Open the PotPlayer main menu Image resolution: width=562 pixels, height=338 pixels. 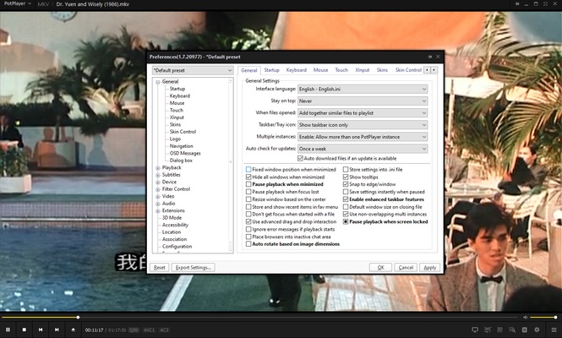17,4
